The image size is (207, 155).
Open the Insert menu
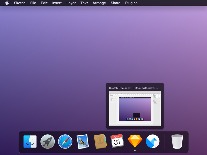tap(57, 3)
